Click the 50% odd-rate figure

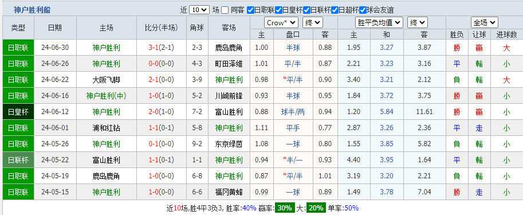coord(351,208)
